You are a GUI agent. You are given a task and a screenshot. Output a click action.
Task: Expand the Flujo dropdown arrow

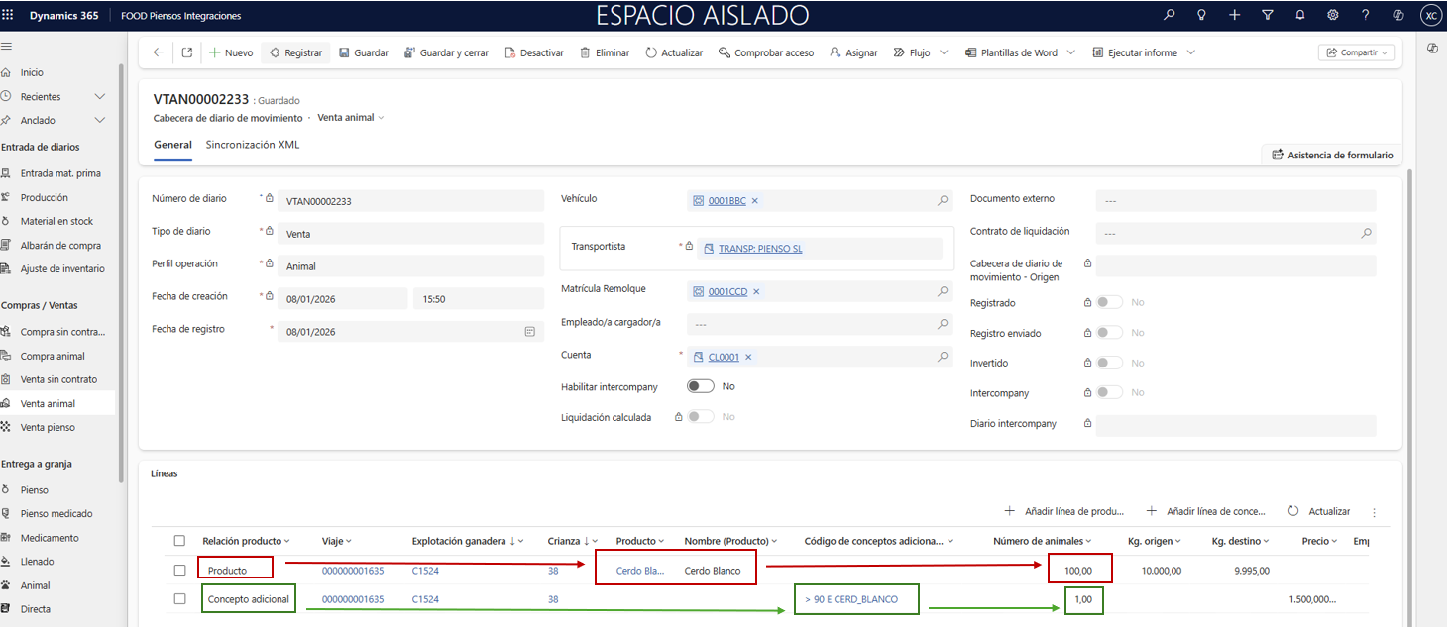point(944,52)
